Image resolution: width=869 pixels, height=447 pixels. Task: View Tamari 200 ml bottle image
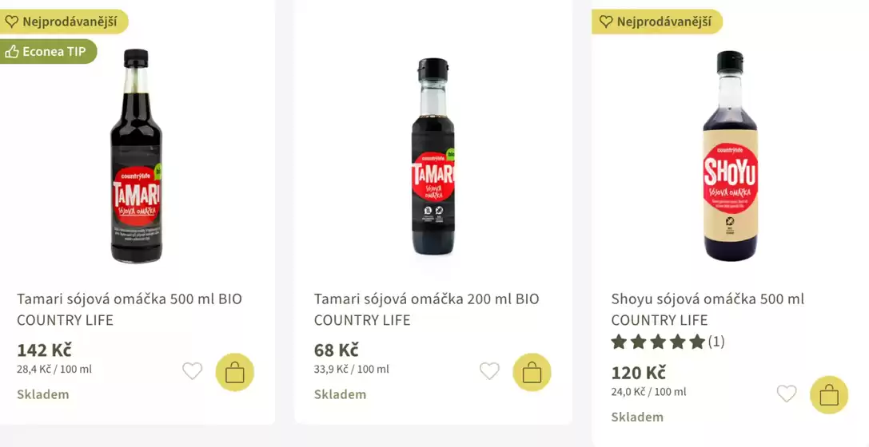(433, 156)
